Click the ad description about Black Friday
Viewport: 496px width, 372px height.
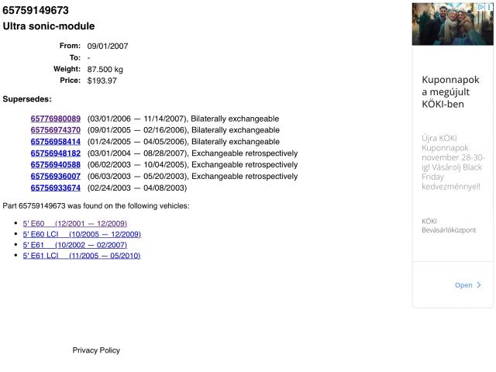[452, 162]
